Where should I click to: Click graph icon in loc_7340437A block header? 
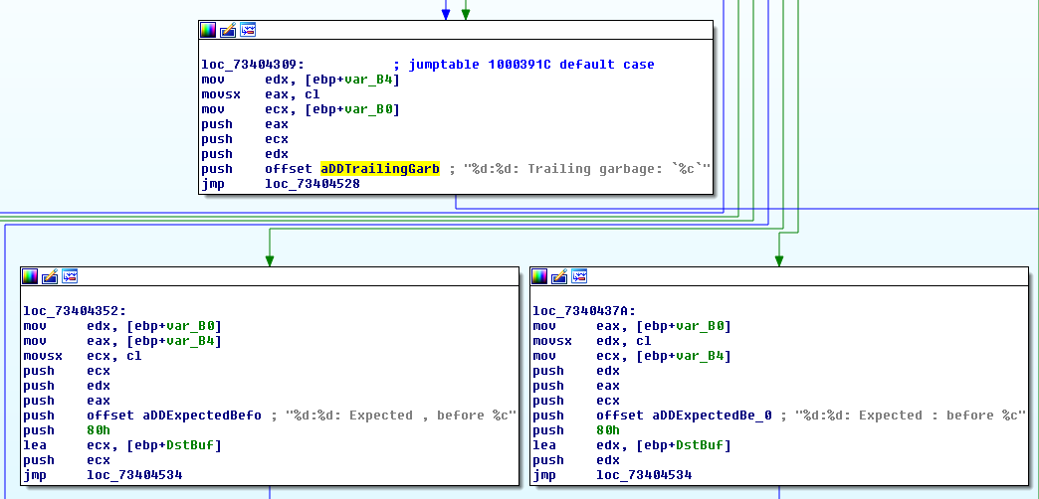point(579,276)
